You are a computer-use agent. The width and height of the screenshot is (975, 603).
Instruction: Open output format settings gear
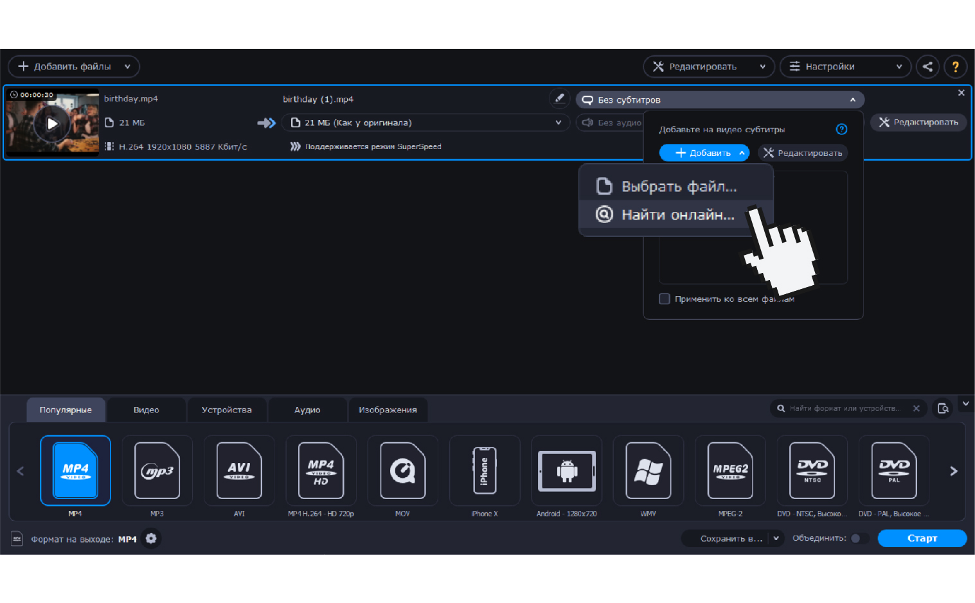pos(151,539)
